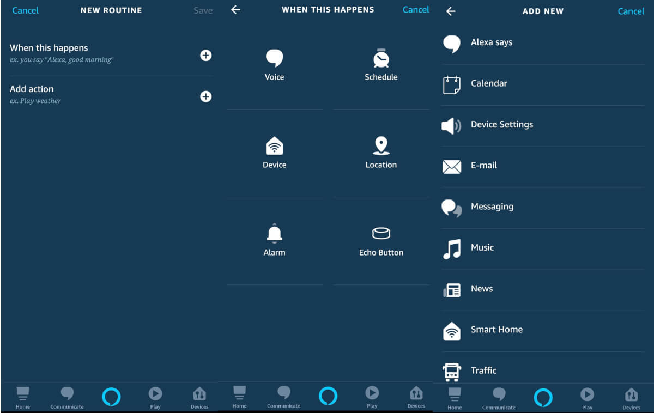Open Communicate tab on When This Happens screen

(284, 396)
